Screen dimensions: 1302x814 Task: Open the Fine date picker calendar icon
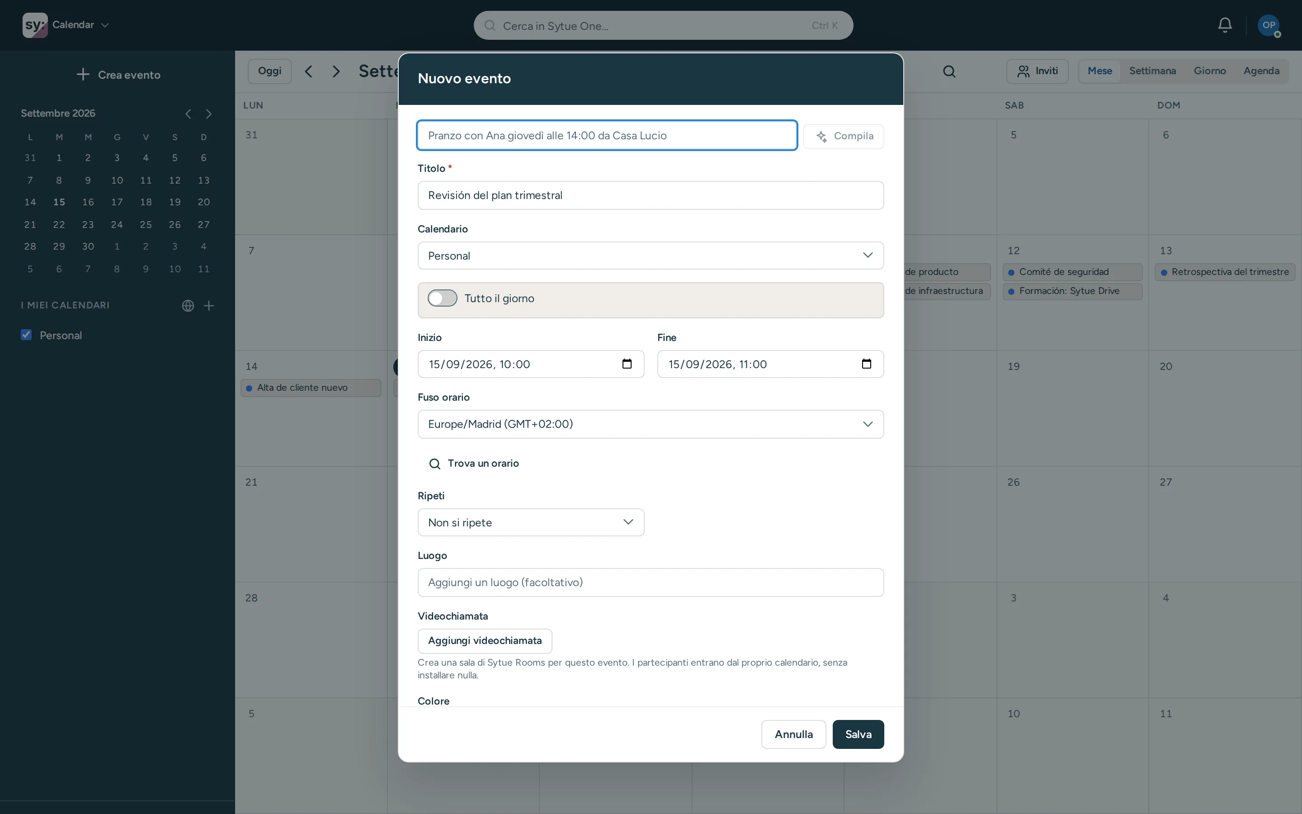[x=866, y=364]
